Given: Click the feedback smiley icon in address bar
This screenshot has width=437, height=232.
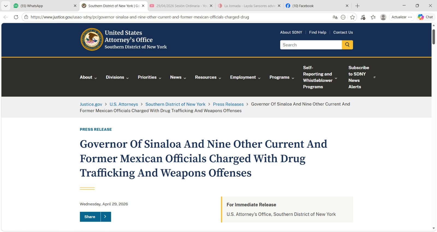Looking at the screenshot, I should 343,17.
